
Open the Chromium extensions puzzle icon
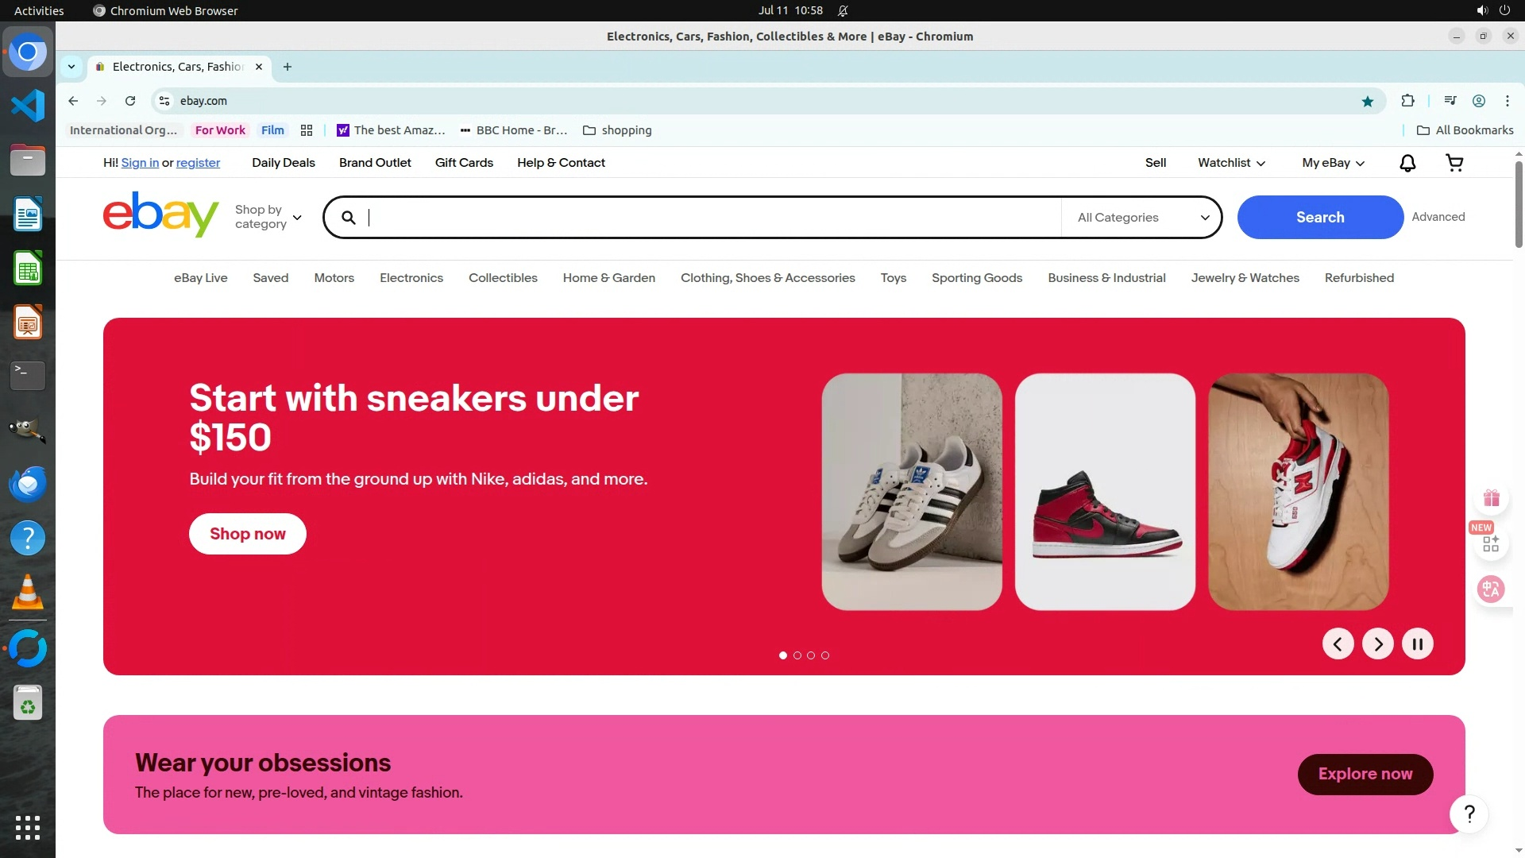point(1407,101)
